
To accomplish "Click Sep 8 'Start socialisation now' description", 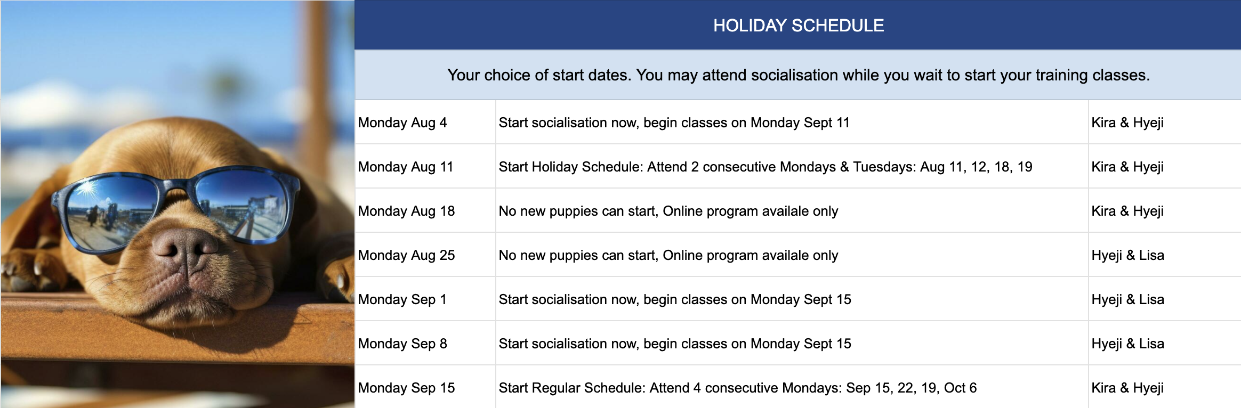I will (792, 343).
